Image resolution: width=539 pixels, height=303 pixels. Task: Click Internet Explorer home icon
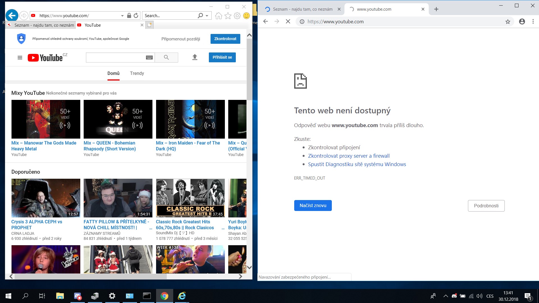tap(218, 16)
